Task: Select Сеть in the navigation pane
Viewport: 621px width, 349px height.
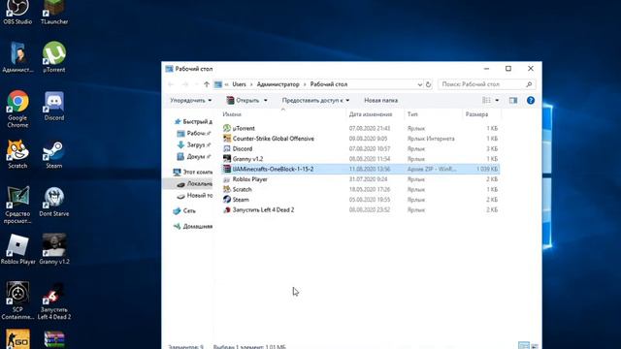Action: click(x=184, y=211)
